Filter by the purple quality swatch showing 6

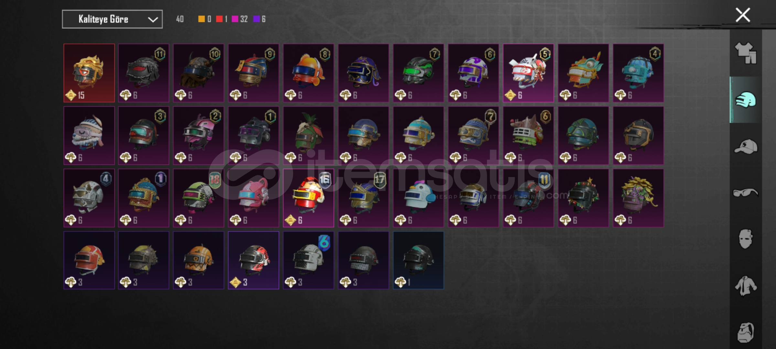tap(256, 19)
